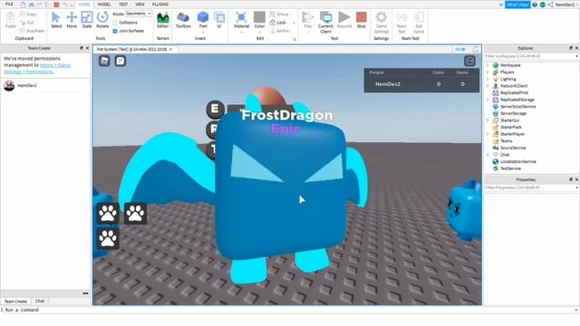Viewport: 580px width, 326px height.
Task: Open the Mode Geometric dropdown
Action: pyautogui.click(x=139, y=14)
